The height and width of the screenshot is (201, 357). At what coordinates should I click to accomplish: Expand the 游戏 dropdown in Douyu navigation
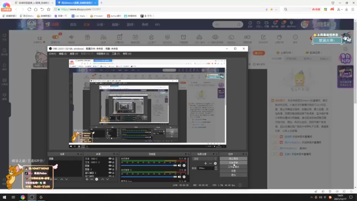tap(130, 25)
